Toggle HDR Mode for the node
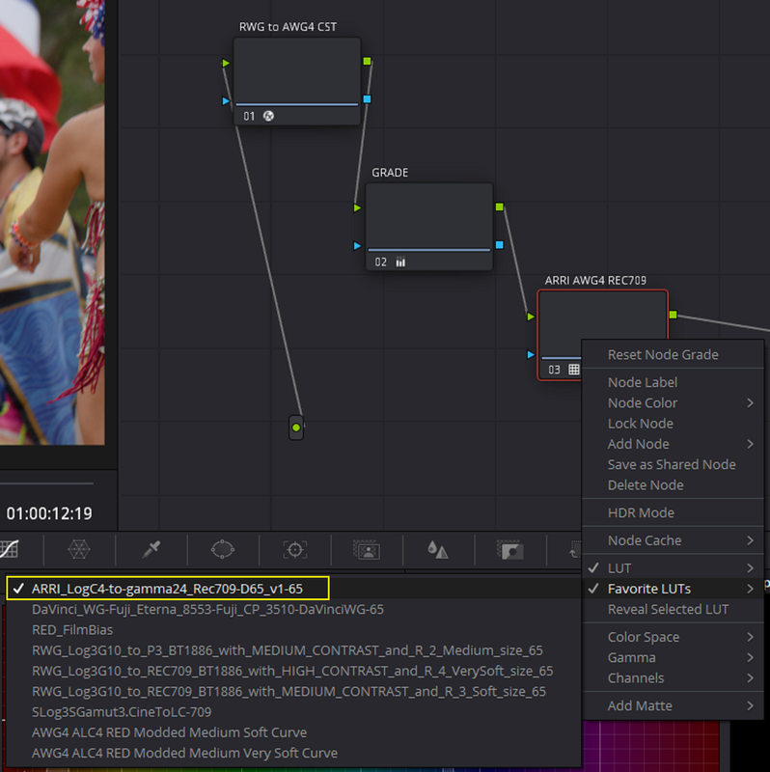The image size is (770, 772). point(673,512)
